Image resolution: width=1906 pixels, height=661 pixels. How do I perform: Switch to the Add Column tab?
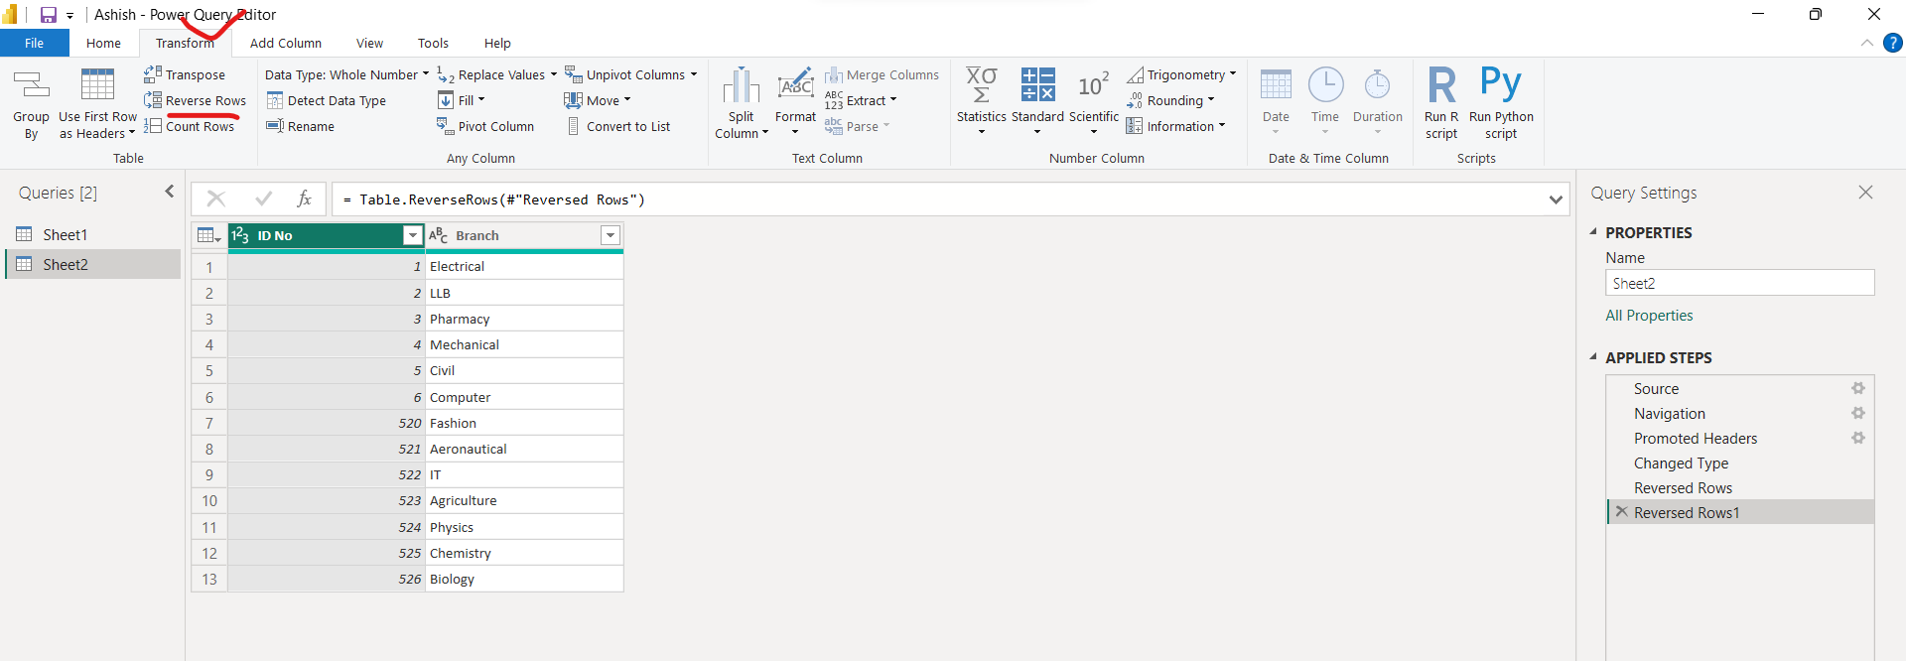pos(285,43)
